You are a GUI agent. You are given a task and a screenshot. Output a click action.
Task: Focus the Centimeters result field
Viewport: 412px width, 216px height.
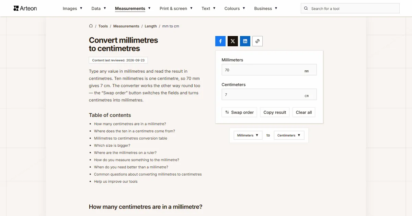(269, 95)
